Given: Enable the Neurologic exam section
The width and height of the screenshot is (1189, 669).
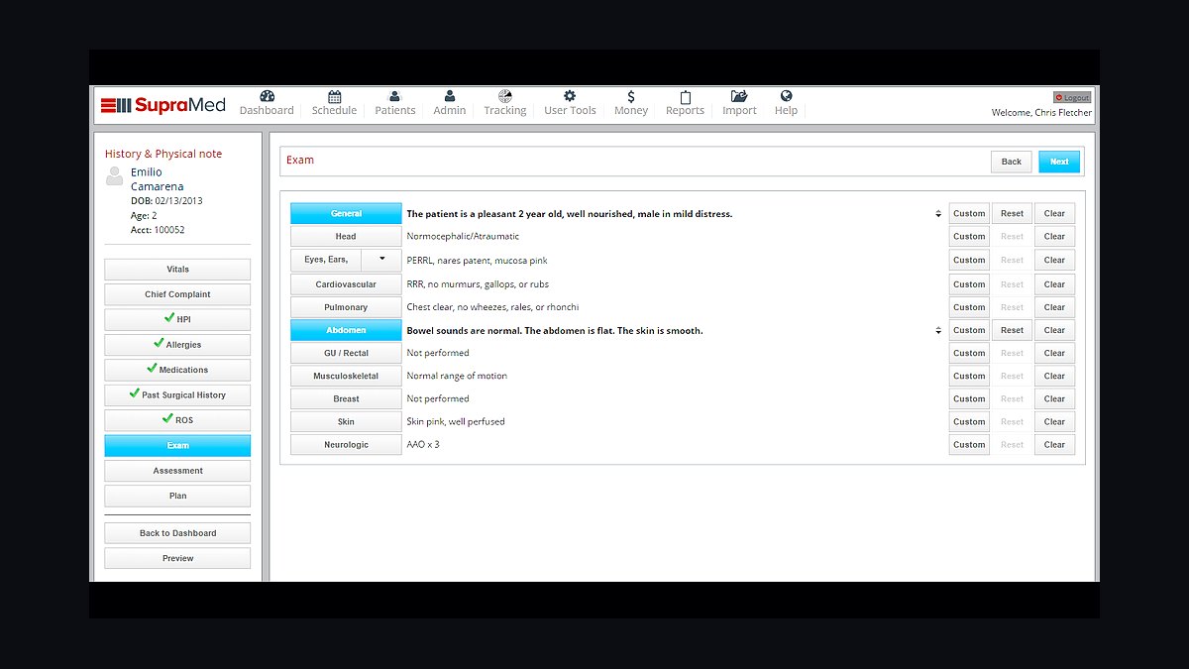Looking at the screenshot, I should coord(346,445).
